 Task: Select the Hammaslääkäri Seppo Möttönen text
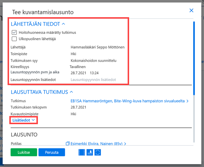98,47
